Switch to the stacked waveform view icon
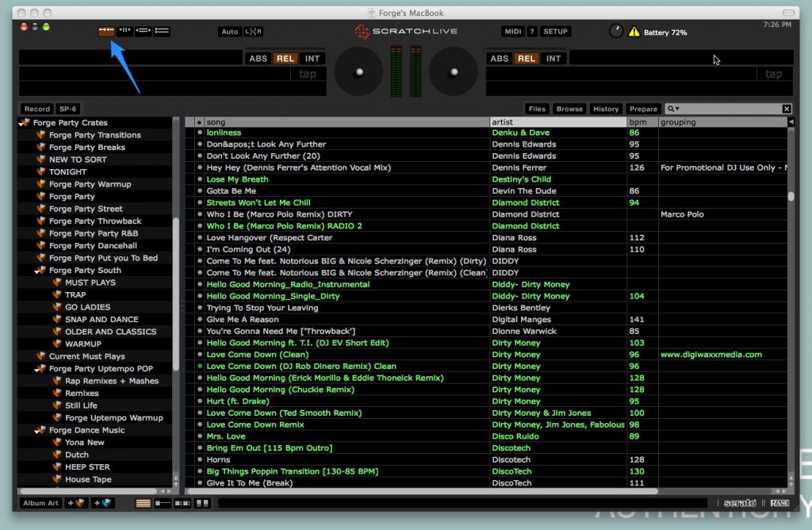The width and height of the screenshot is (812, 530). [x=159, y=30]
